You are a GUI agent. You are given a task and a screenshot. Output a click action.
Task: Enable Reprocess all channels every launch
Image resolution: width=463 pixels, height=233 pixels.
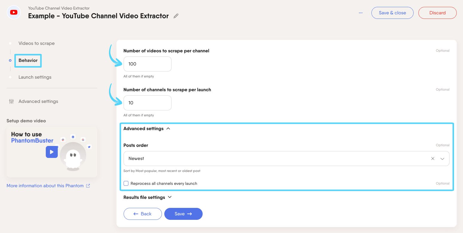(x=126, y=183)
